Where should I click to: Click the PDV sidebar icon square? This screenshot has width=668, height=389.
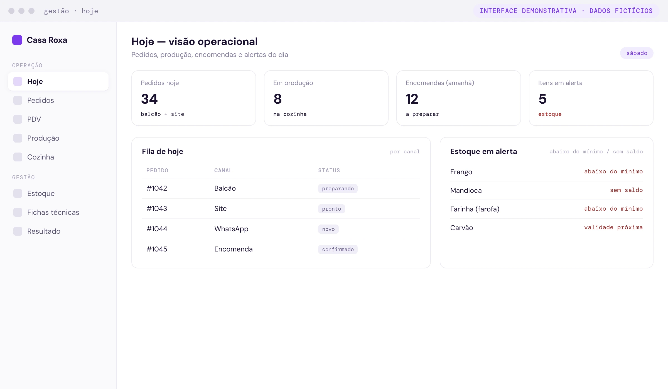pyautogui.click(x=18, y=119)
